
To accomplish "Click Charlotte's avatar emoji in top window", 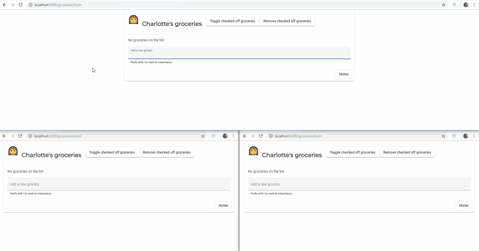I will (134, 20).
